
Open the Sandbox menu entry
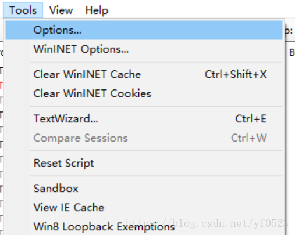coord(144,188)
